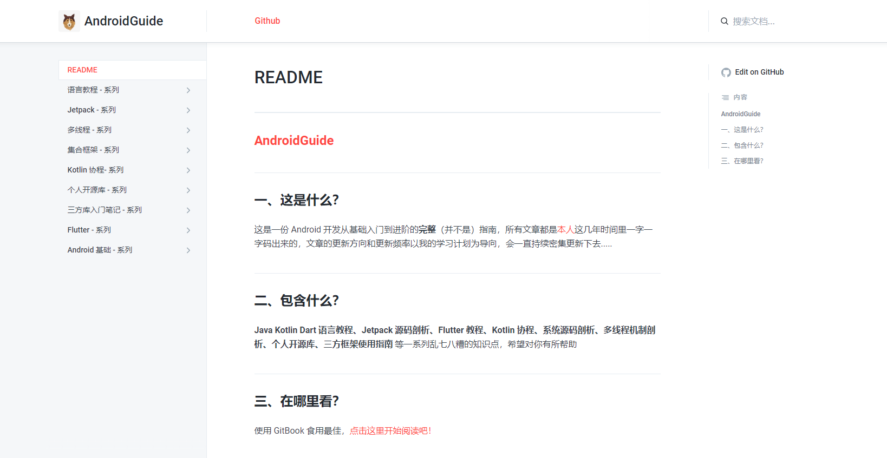Click the contents list icon
The image size is (887, 458).
(725, 98)
